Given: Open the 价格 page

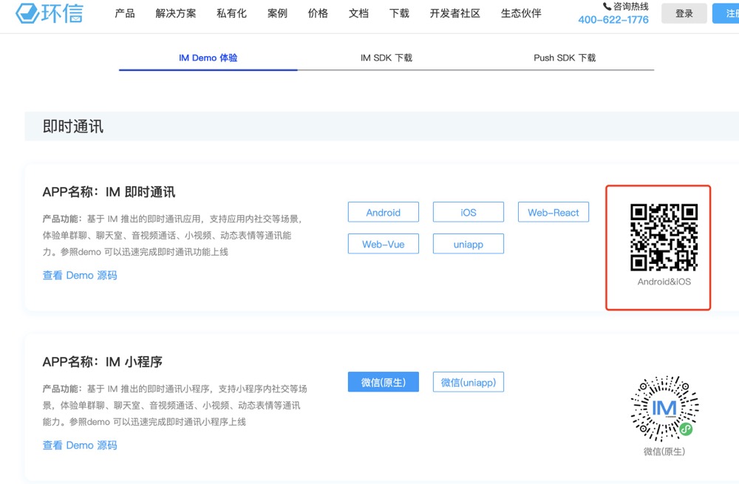Looking at the screenshot, I should (318, 13).
